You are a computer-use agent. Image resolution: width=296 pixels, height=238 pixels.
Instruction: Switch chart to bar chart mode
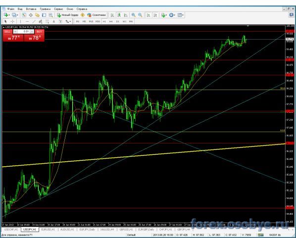click(x=112, y=15)
